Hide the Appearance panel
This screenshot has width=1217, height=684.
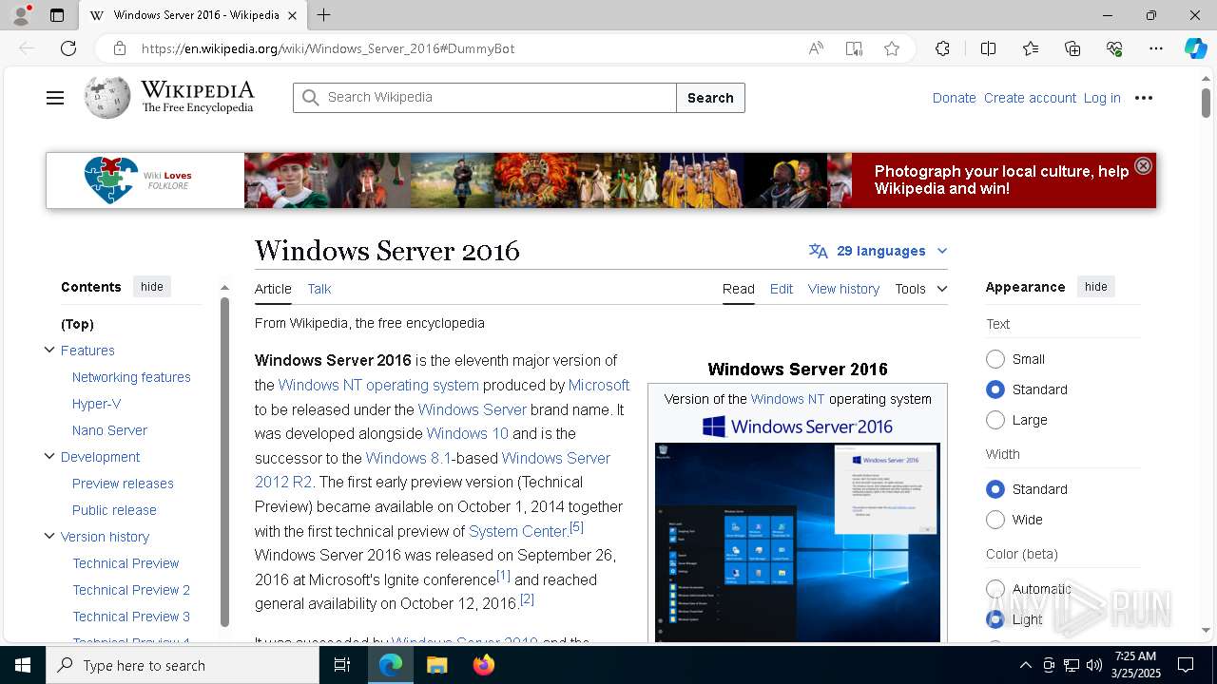click(x=1096, y=287)
